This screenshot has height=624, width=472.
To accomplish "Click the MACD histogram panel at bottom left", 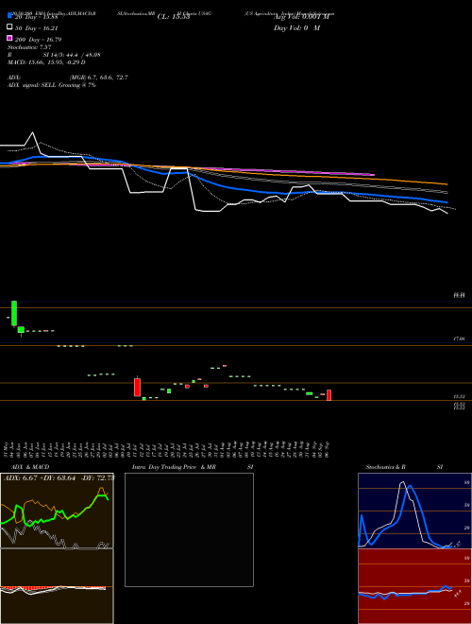I will 57,586.
